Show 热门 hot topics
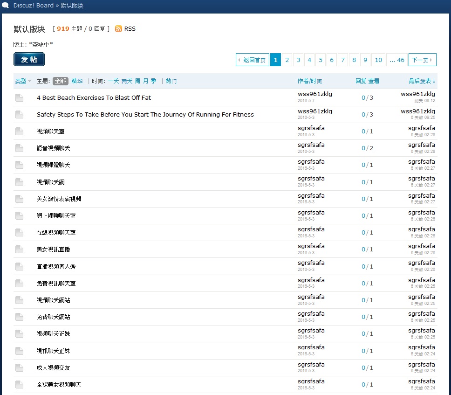 point(171,81)
